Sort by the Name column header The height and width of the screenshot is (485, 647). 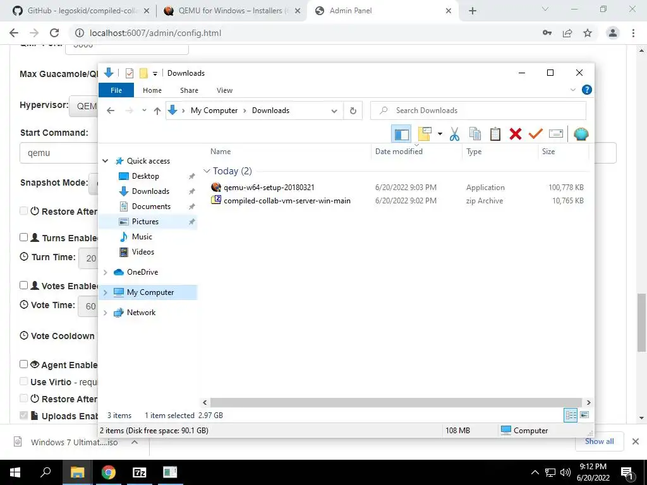(221, 152)
